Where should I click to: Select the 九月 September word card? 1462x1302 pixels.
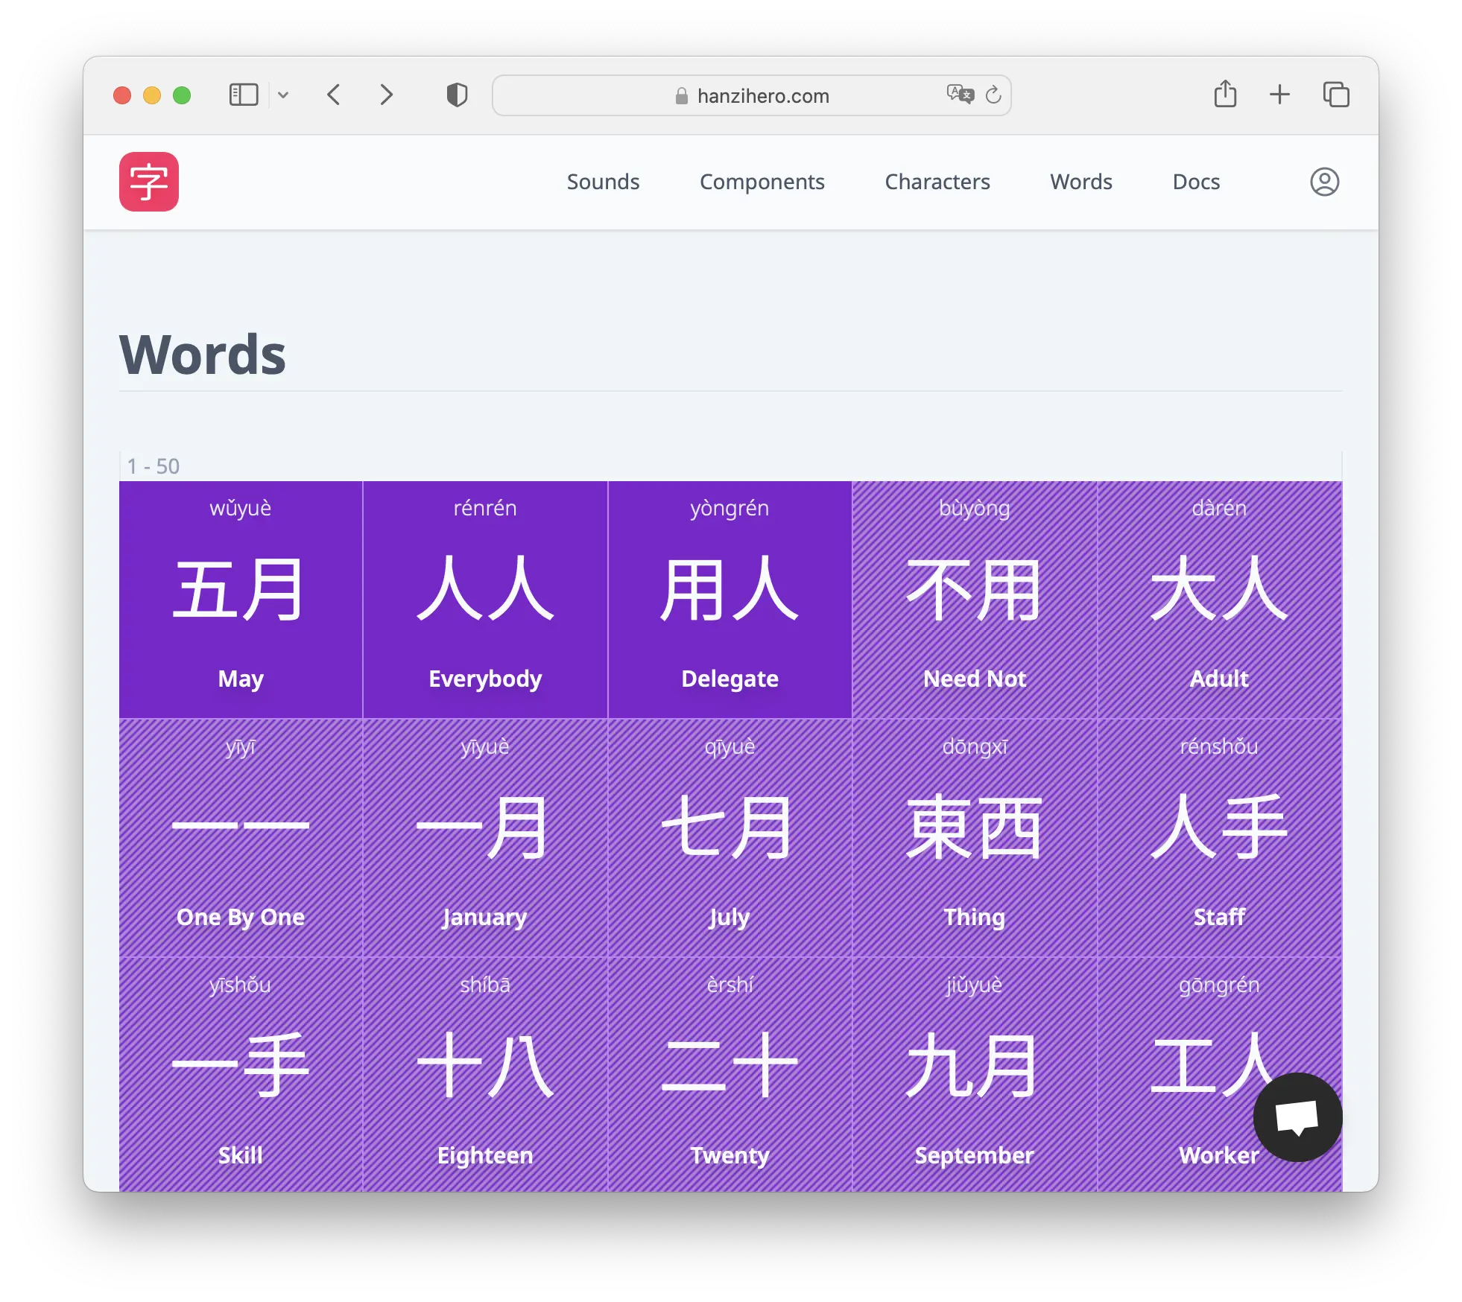point(974,1074)
